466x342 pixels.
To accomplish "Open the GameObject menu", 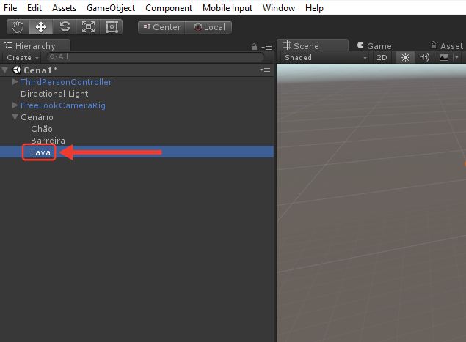I will point(111,8).
